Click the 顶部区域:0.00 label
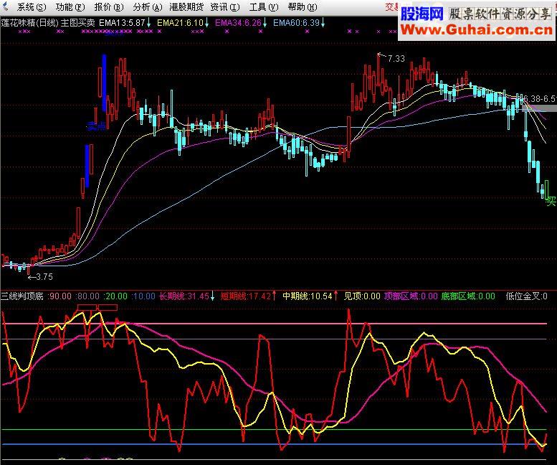 [411, 296]
